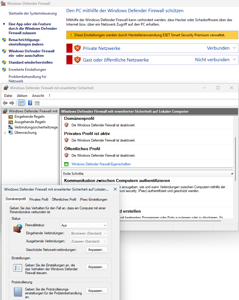Click Standard wiederherstellen link
239x300 pixels.
(x=31, y=62)
